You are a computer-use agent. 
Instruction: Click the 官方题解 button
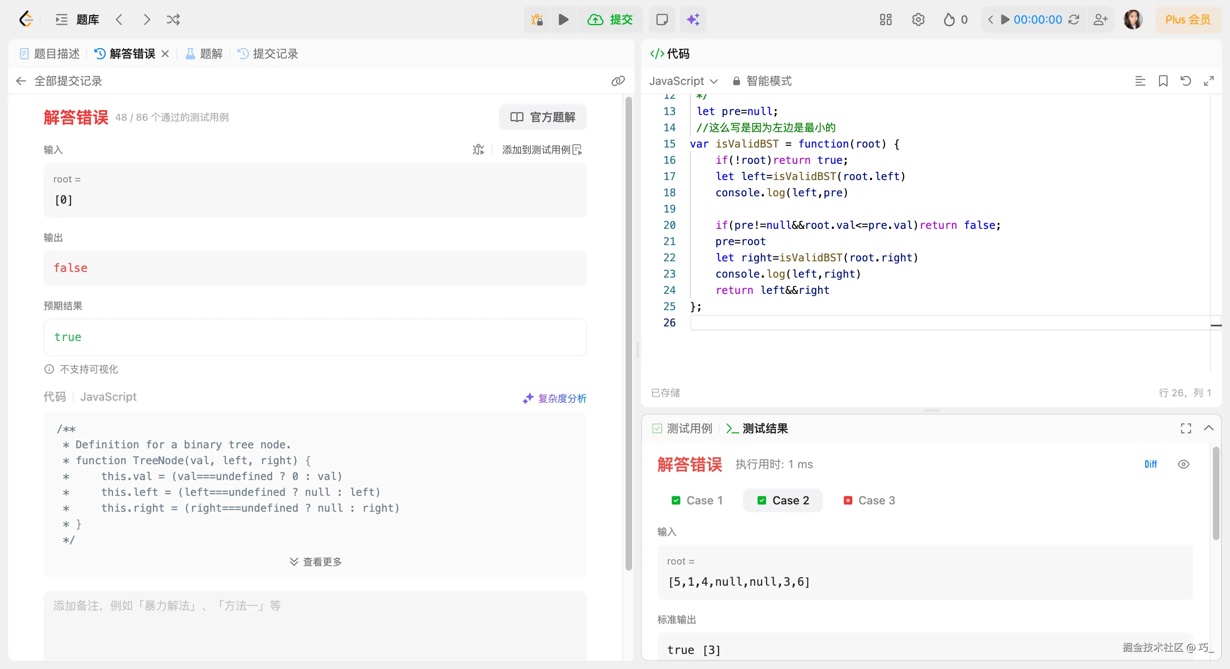coord(543,117)
